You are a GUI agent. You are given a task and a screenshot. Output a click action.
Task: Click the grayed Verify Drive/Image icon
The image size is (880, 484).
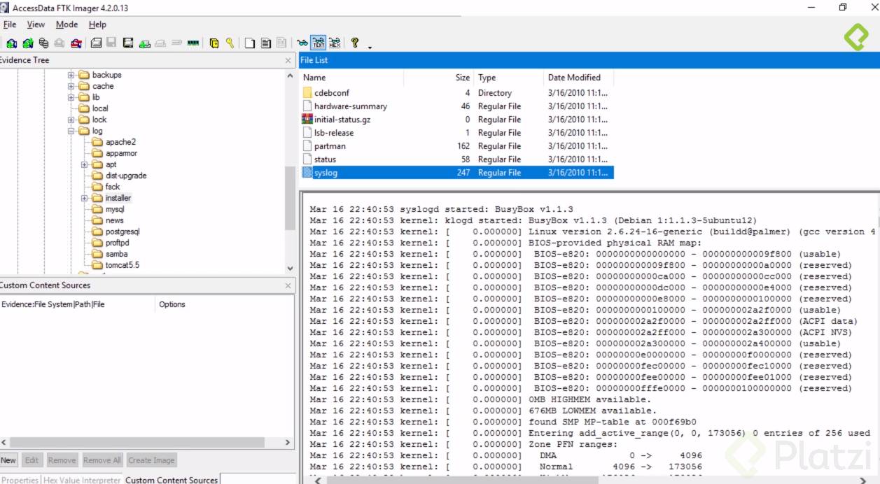coord(176,43)
